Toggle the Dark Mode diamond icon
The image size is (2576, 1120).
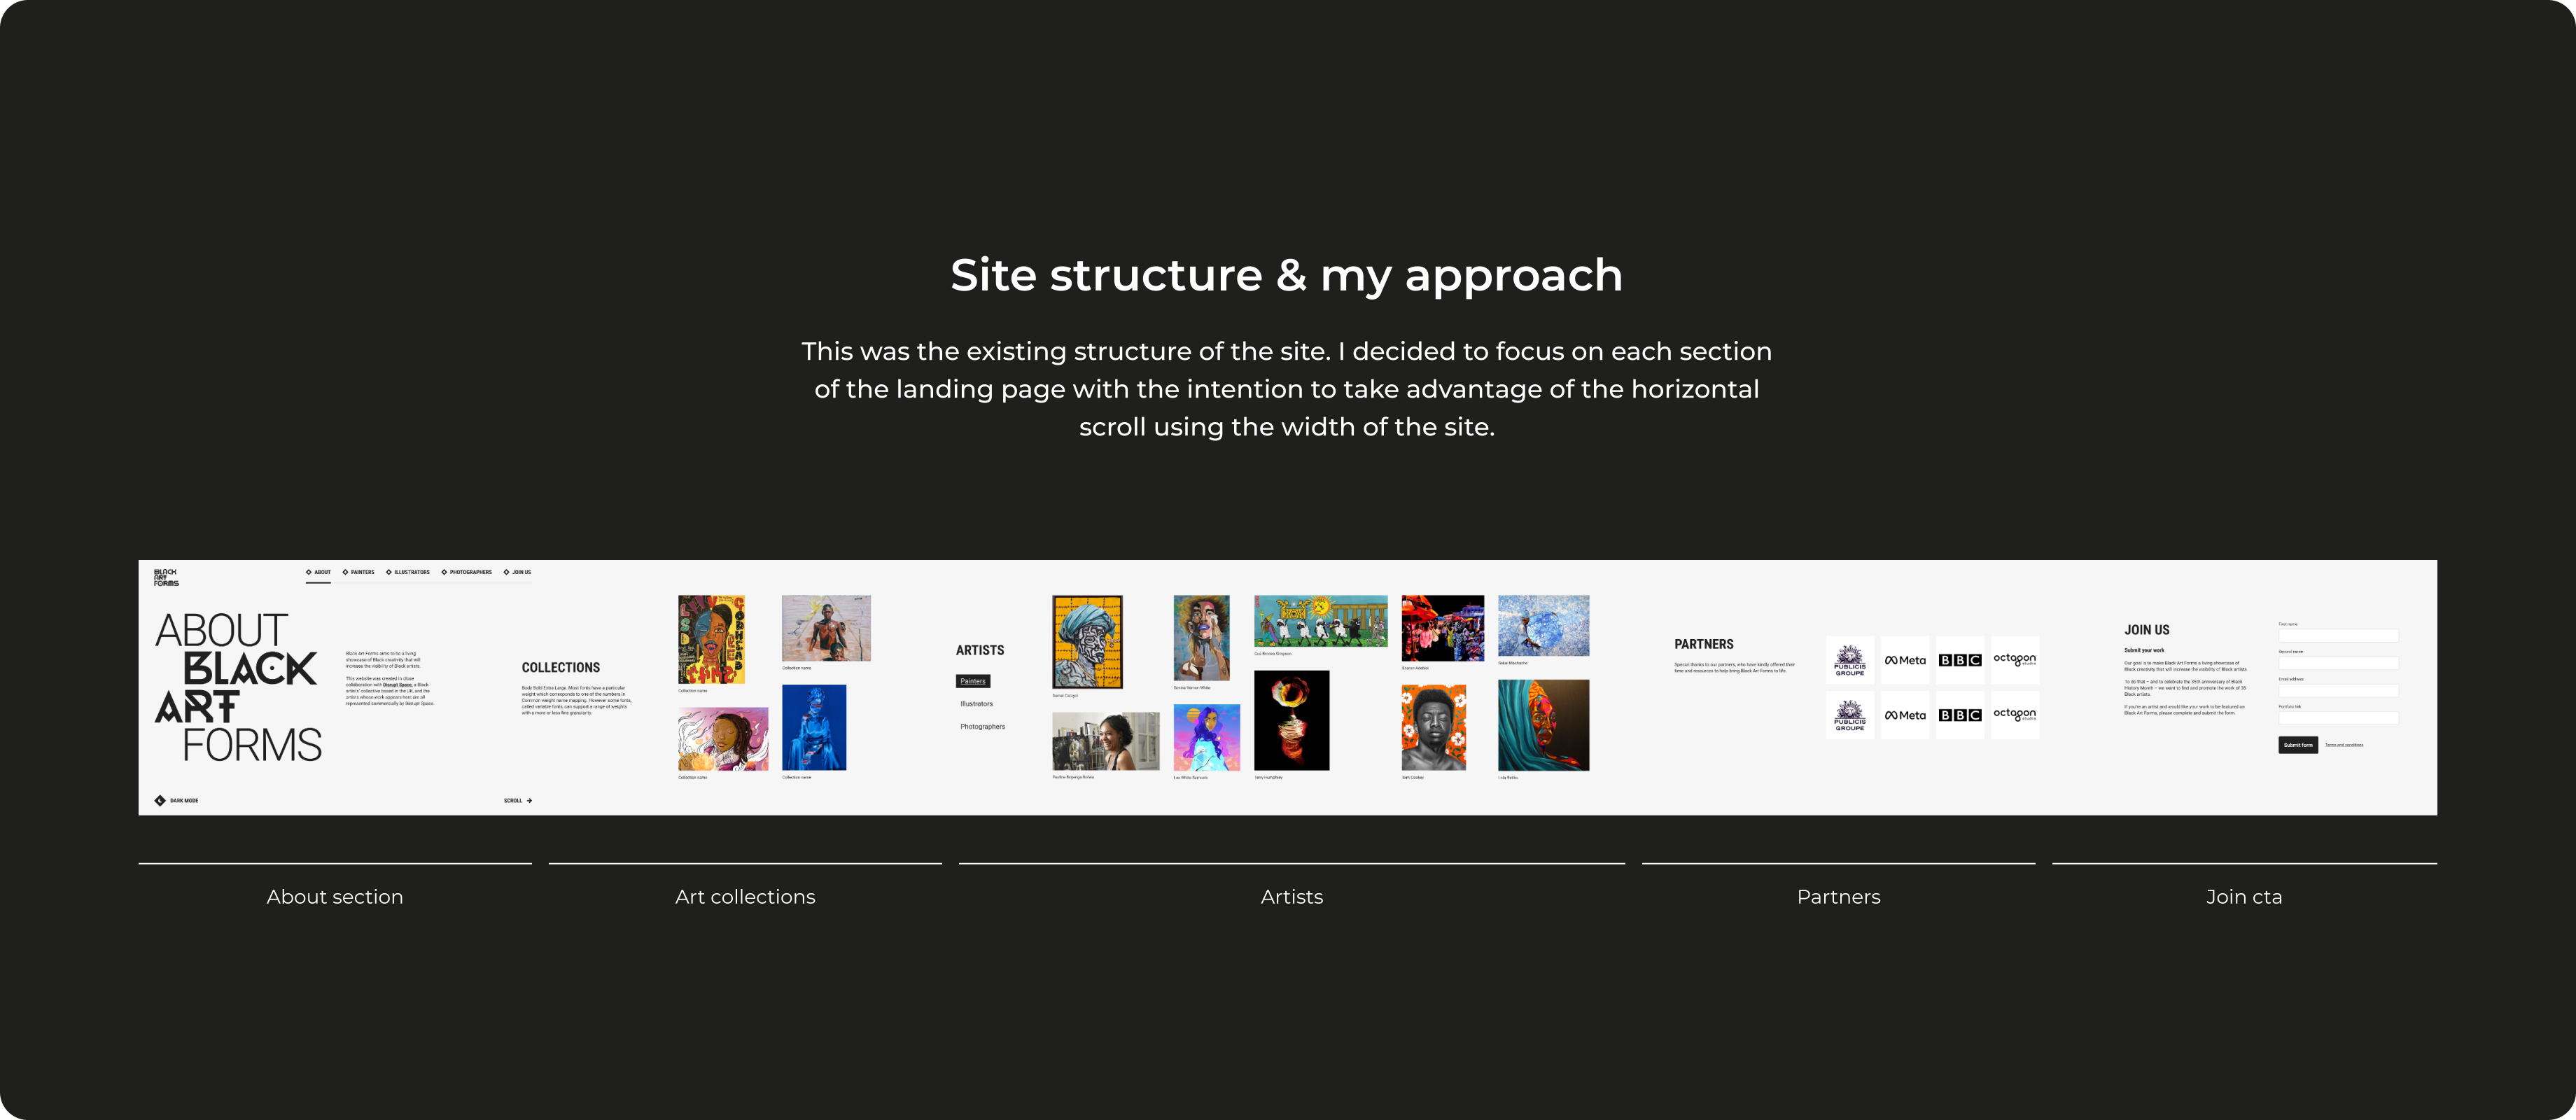[160, 800]
